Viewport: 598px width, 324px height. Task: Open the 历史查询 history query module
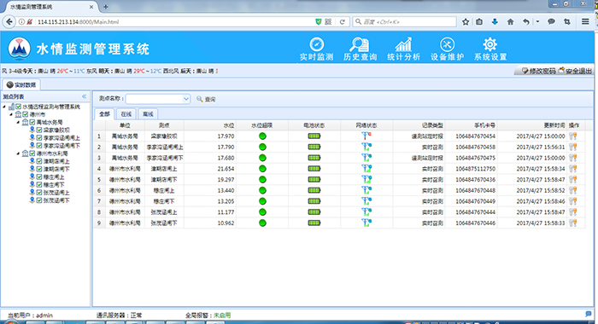coord(360,49)
